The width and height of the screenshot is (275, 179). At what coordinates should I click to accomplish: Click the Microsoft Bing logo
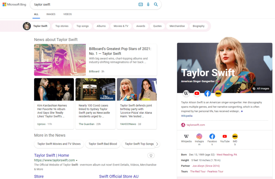[14, 4]
